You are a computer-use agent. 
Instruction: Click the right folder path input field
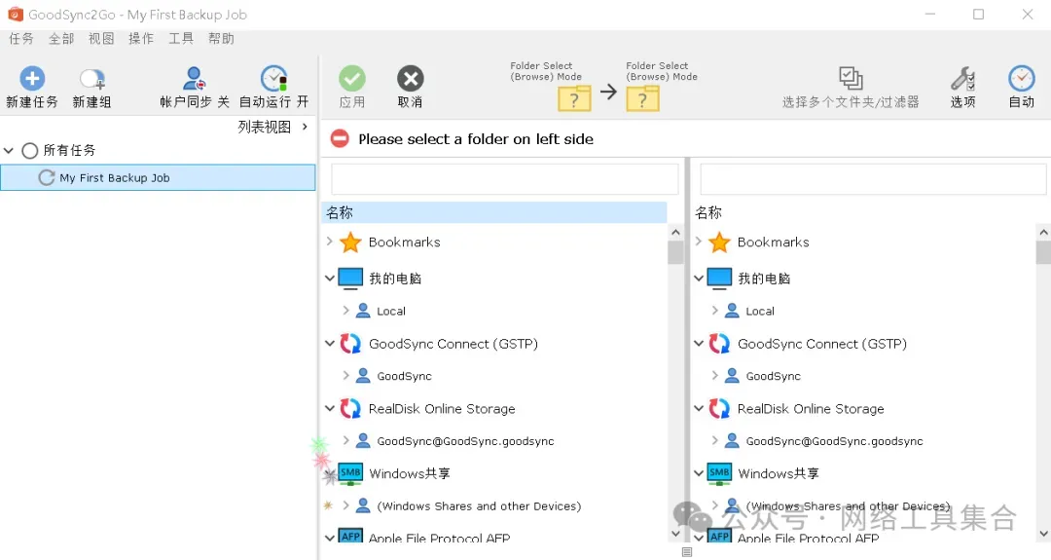tap(873, 180)
